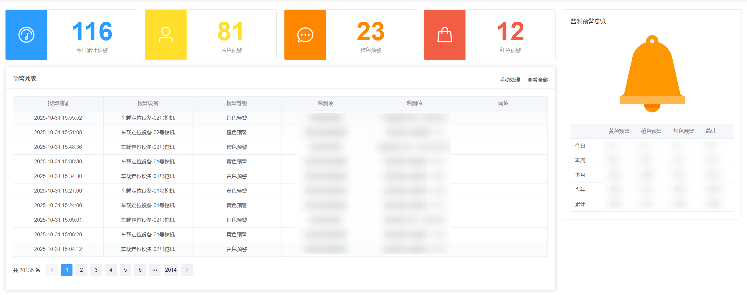Go to last page 2014
747x295 pixels.
pyautogui.click(x=171, y=270)
